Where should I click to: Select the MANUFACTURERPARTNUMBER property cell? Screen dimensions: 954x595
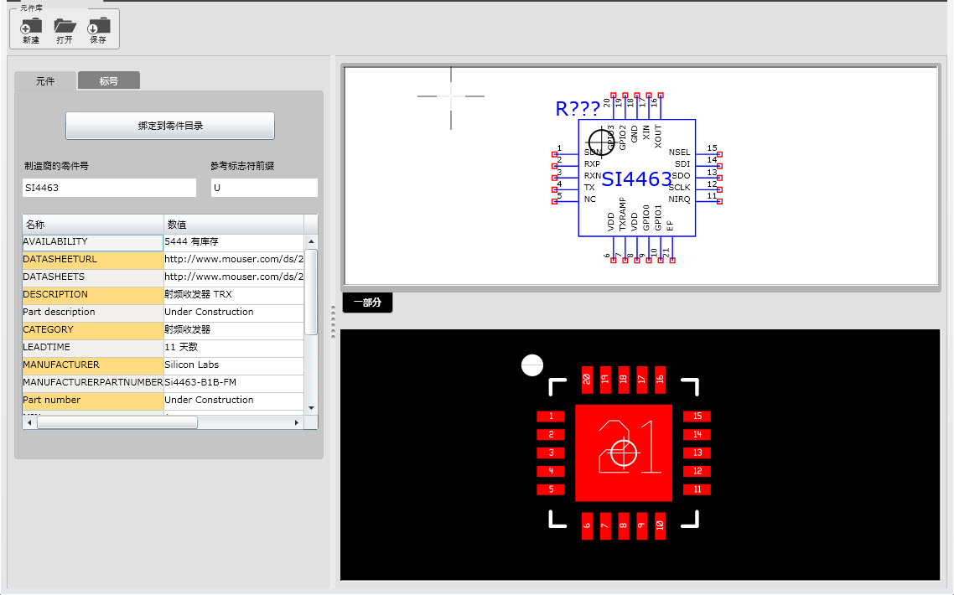[x=93, y=383]
